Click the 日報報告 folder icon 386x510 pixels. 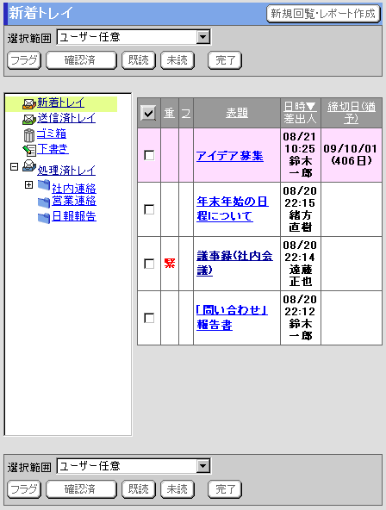tap(44, 218)
